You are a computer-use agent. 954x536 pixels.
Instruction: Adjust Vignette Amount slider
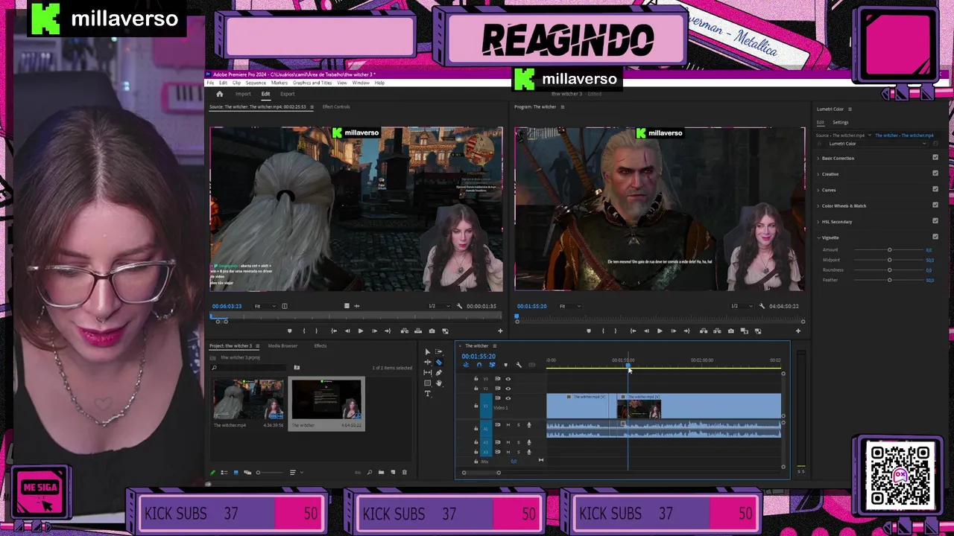[x=889, y=249]
